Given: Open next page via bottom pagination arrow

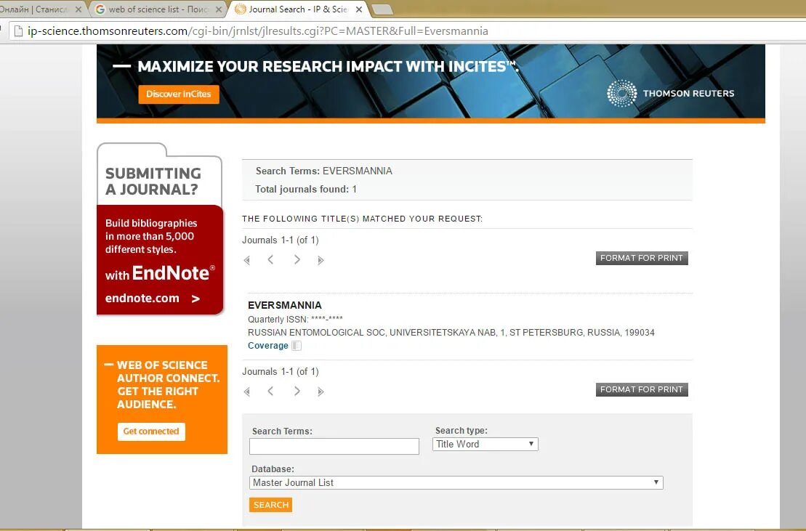Looking at the screenshot, I should click(297, 391).
